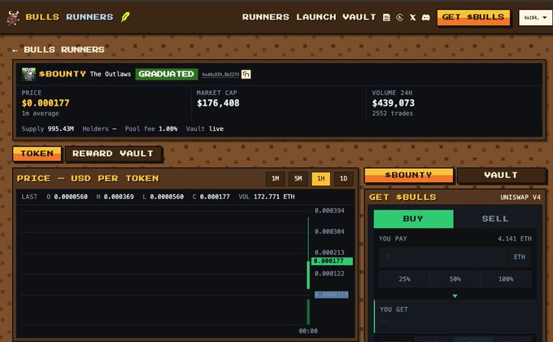
Task: Open the docs page icon in header
Action: (386, 17)
